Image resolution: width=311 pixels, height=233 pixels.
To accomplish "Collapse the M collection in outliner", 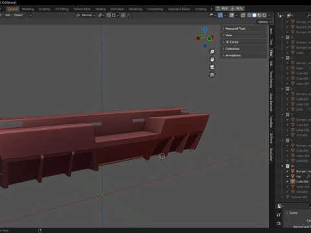I will [x=282, y=166].
